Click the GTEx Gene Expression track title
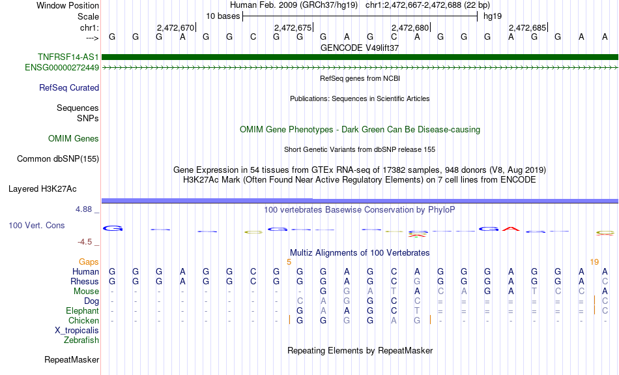The image size is (619, 375). click(x=360, y=170)
